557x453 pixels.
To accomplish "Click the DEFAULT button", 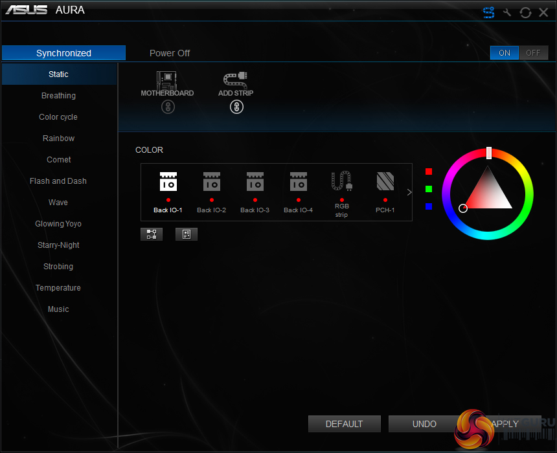I will 344,424.
